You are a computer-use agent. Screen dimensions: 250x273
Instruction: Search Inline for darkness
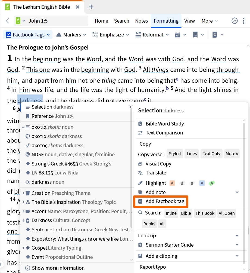click(x=171, y=213)
